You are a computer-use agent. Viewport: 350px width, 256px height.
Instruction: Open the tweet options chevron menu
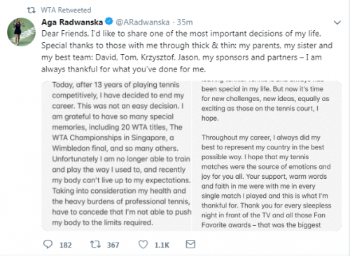tap(337, 22)
